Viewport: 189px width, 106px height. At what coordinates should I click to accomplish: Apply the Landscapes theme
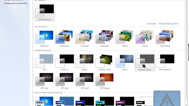coord(105,39)
